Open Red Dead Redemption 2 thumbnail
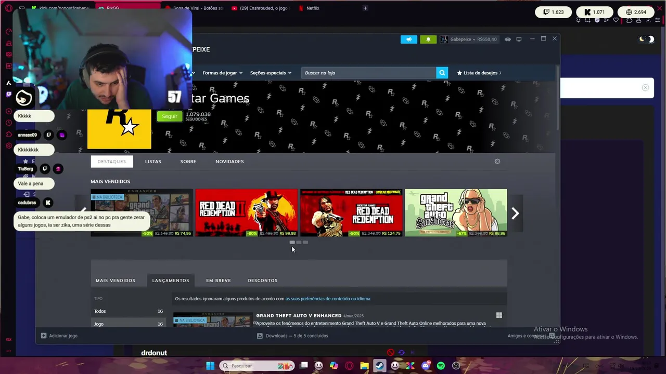Screen dimensions: 666x374 (246, 213)
